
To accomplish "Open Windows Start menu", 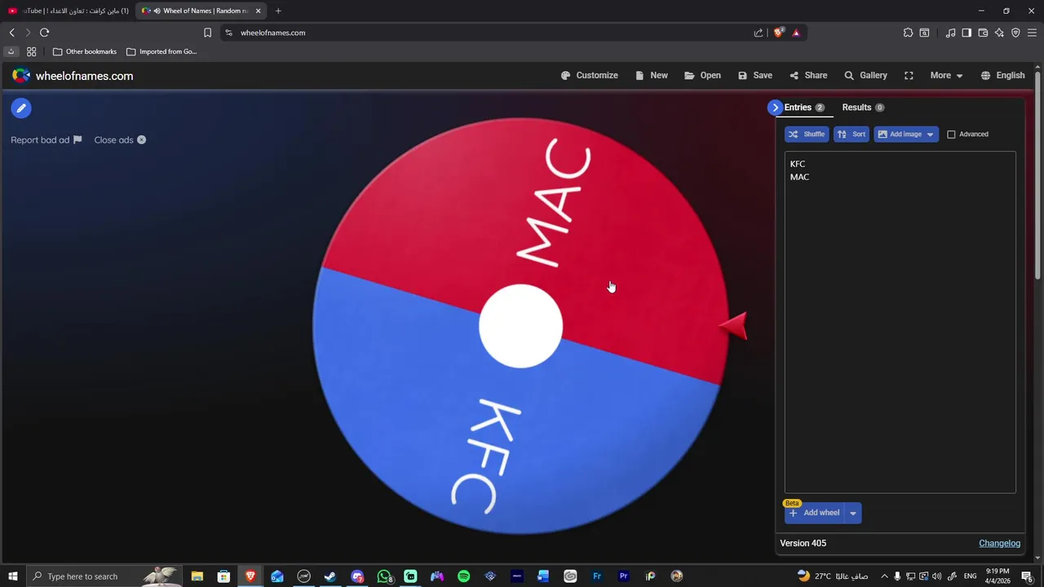I will tap(13, 576).
